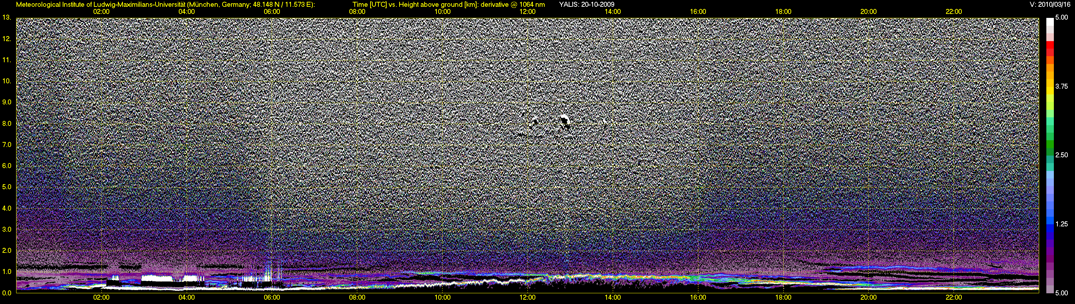Click the 2.0 height axis label
Viewport: 1075px width, 304px height.
(x=6, y=250)
